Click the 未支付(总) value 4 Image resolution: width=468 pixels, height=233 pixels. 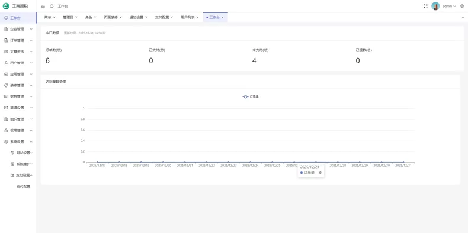[254, 61]
